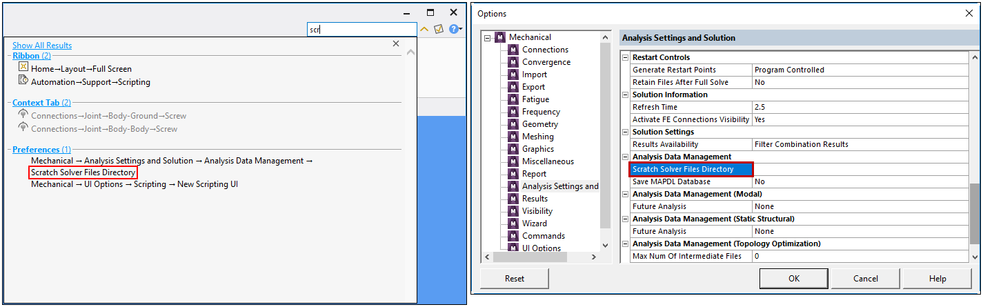Click the Context Tab (2) category link
Screen dimensions: 983x307
tap(41, 103)
